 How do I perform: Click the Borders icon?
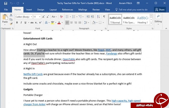pyautogui.click(x=100, y=23)
